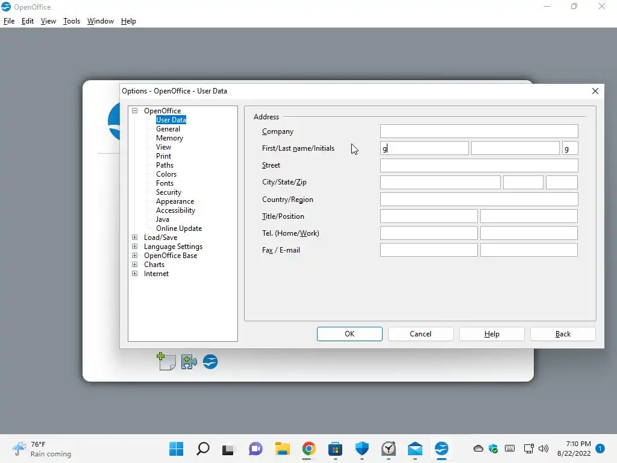Open Task View on the taskbar
Viewport: 617px width, 463px height.
coord(228,449)
